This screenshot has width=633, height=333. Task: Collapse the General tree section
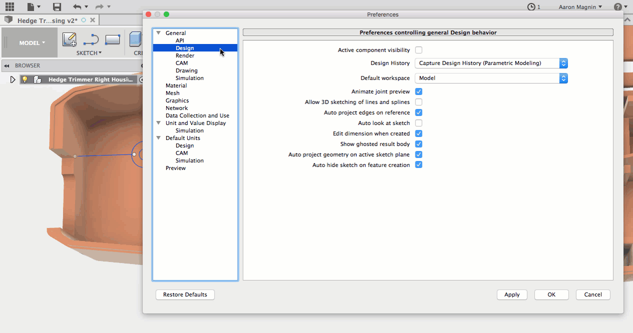[159, 33]
